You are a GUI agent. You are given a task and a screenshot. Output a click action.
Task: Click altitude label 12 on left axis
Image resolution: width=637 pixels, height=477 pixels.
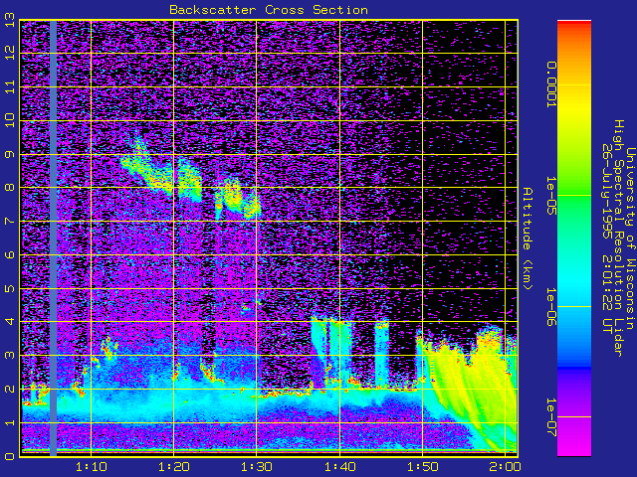coord(9,53)
